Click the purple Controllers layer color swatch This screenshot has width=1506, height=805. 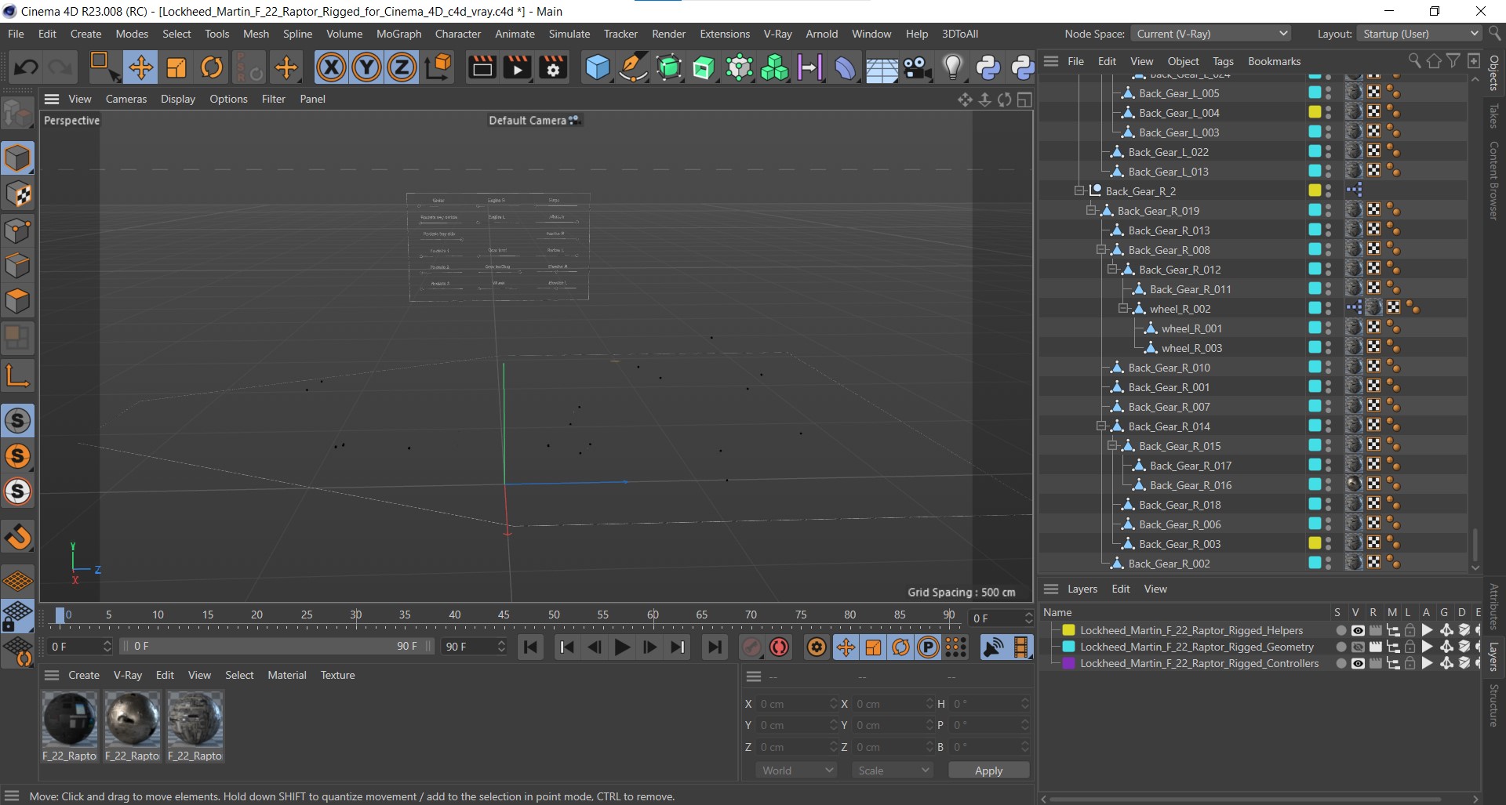1068,663
